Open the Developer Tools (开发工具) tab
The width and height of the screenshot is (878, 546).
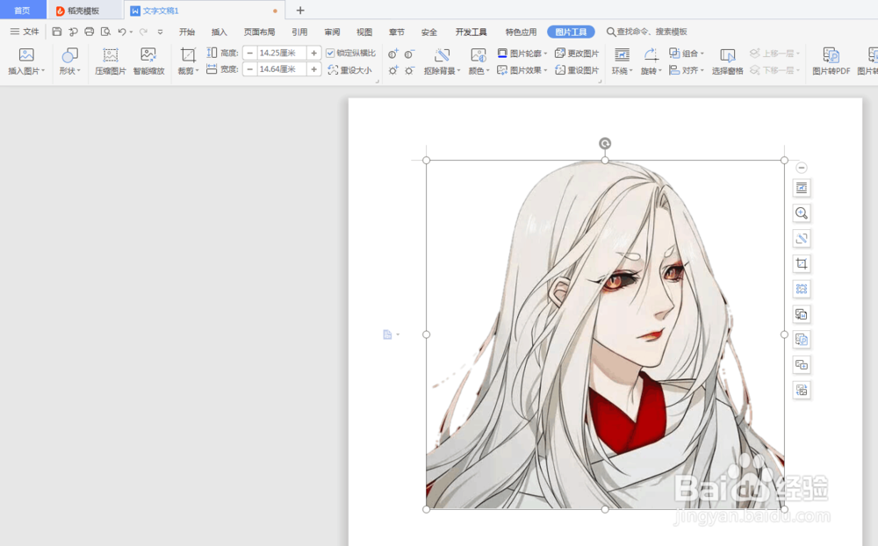tap(471, 32)
